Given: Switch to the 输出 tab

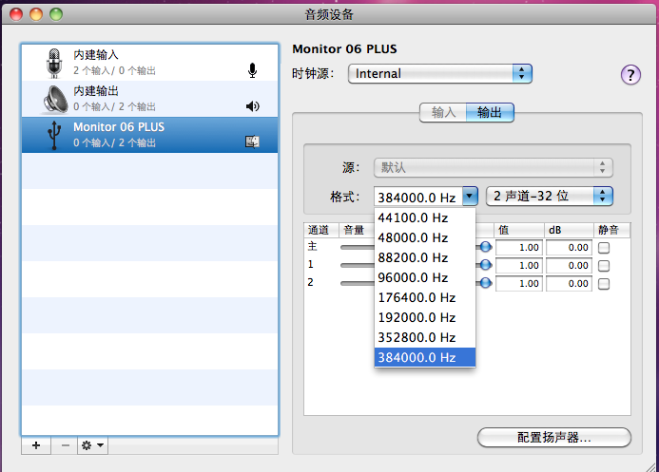Looking at the screenshot, I should point(490,112).
